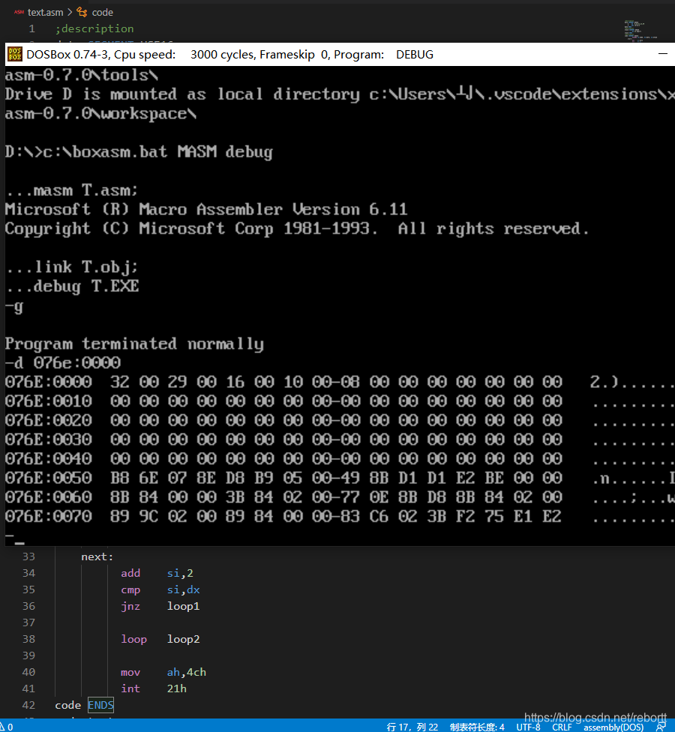Click the 'next:' label on line 33
The image size is (675, 732).
tap(97, 556)
